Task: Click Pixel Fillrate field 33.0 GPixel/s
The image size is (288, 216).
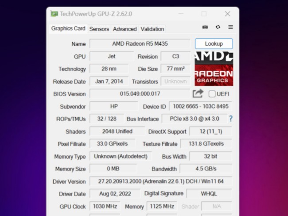Action: pos(112,144)
